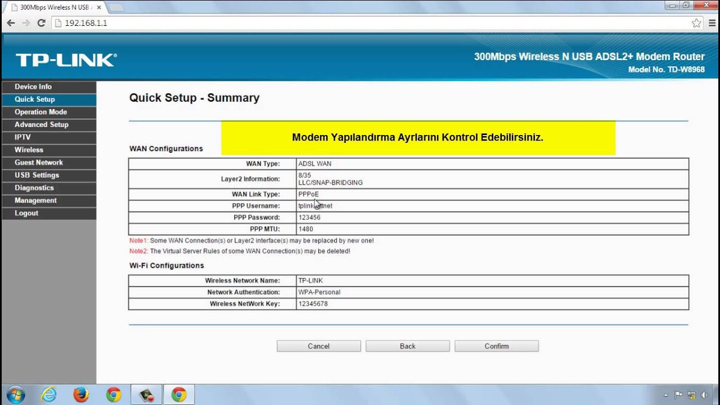Click the Quick Setup - Summary heading
Viewport: 720px width, 405px height.
click(194, 98)
